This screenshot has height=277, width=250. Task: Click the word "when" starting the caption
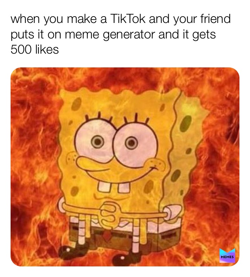click(25, 19)
